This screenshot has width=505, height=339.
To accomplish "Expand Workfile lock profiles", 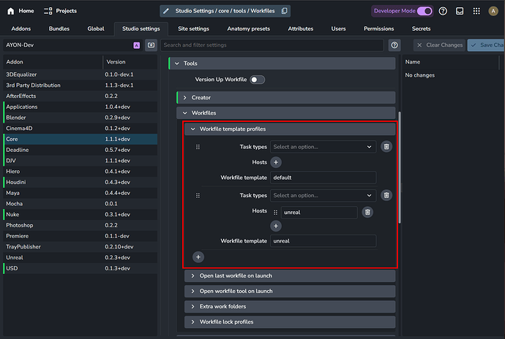I will point(290,322).
